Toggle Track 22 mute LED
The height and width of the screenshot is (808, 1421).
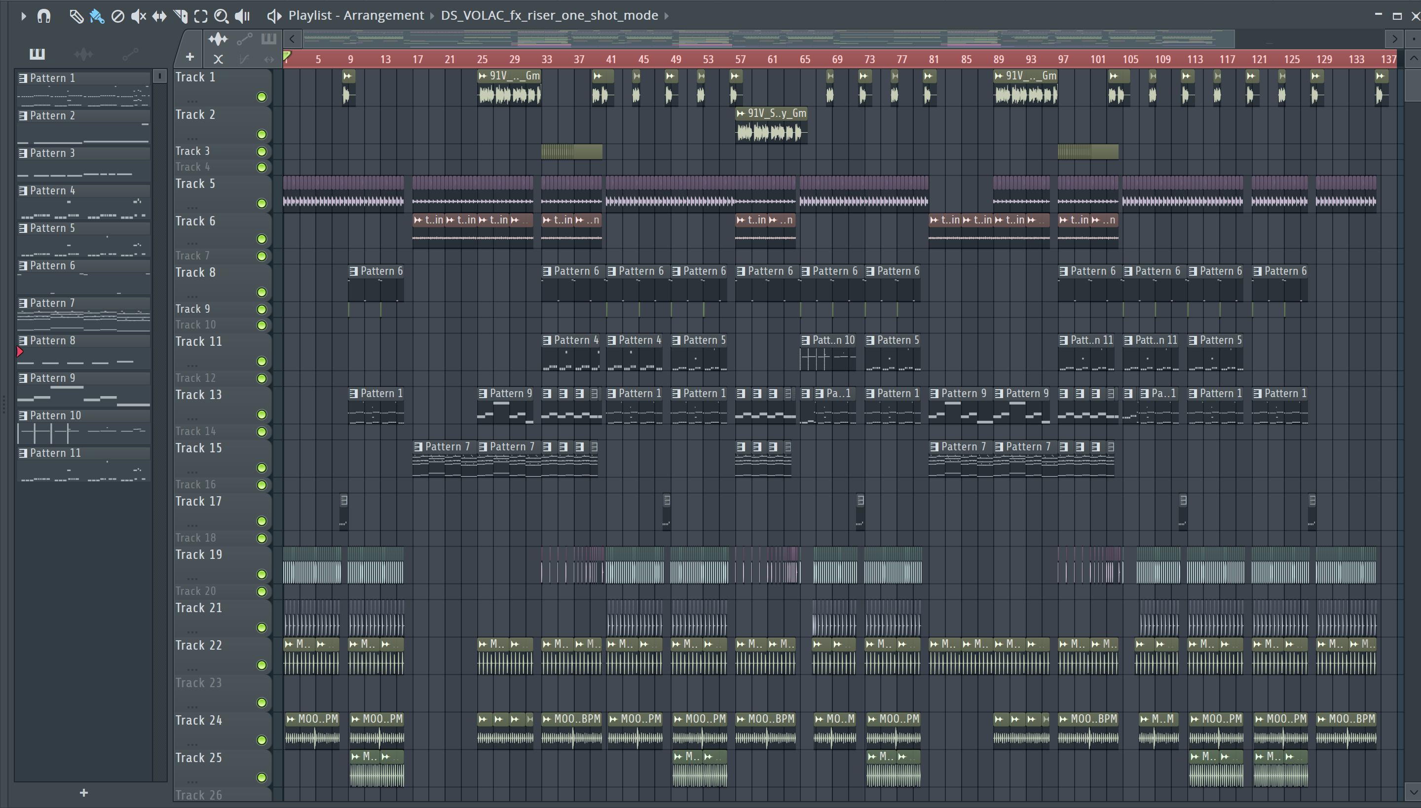pos(262,665)
